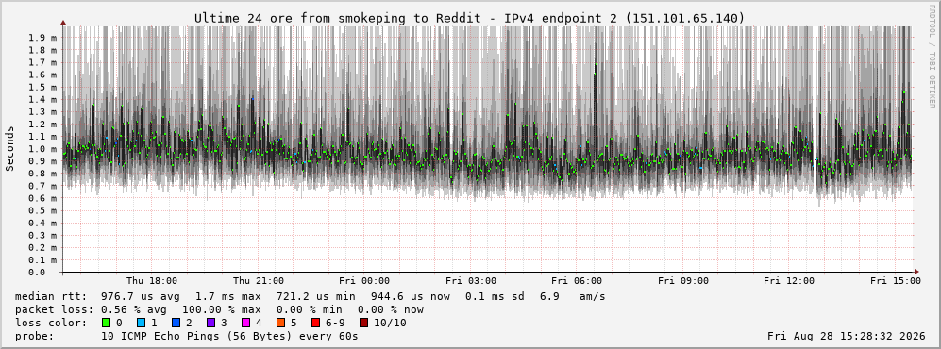This screenshot has width=941, height=349.
Task: Click the Fri 00:00 time axis label
Action: [364, 281]
